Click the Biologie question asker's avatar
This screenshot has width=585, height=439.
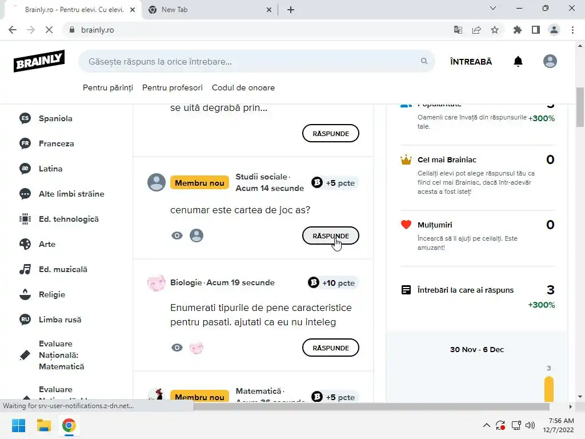(x=157, y=283)
